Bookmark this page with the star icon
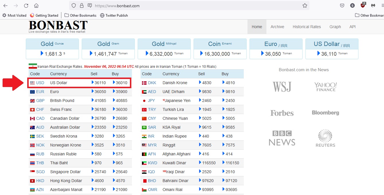 click(305, 5)
